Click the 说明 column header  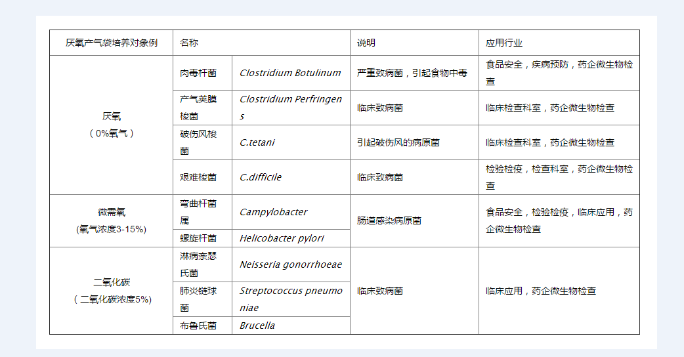(x=366, y=43)
